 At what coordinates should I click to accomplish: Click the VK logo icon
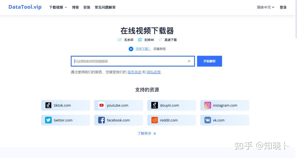208,120
